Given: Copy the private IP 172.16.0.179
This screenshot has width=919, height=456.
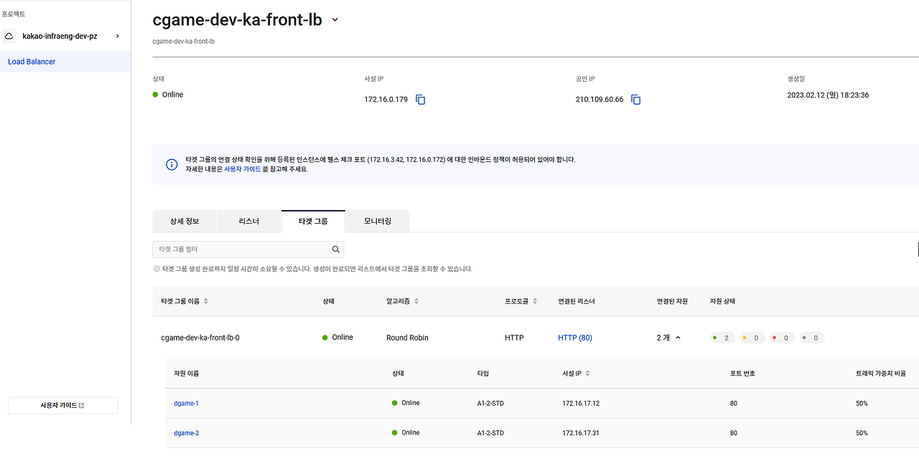Looking at the screenshot, I should [420, 100].
